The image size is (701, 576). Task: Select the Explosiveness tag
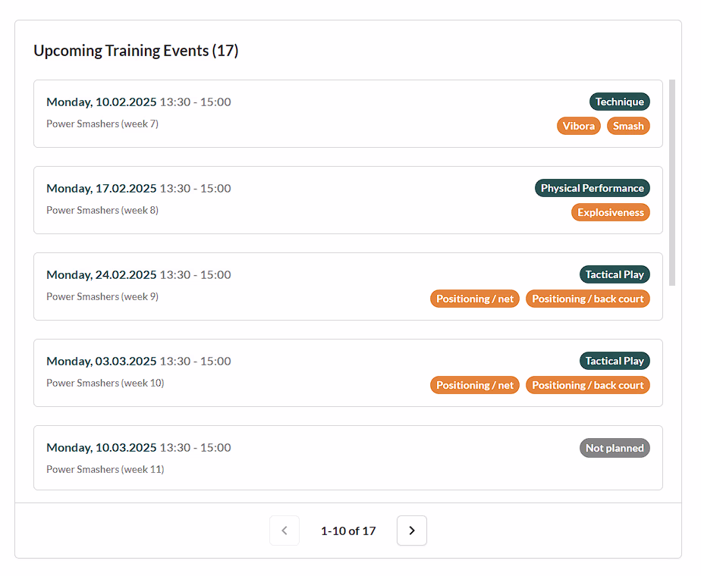pos(610,212)
